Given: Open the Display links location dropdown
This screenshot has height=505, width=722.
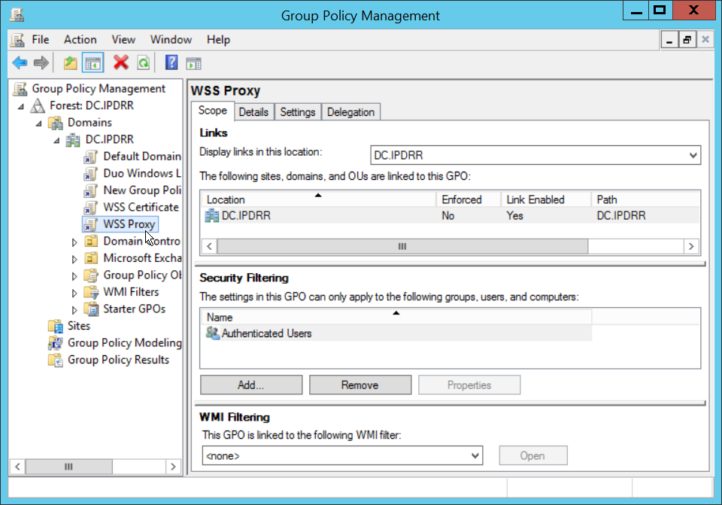Looking at the screenshot, I should [692, 156].
